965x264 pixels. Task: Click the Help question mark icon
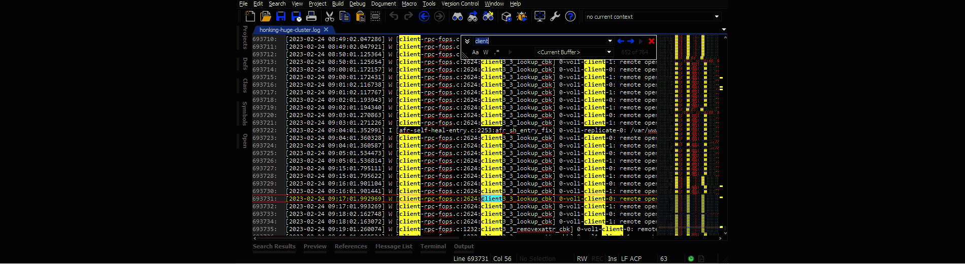[570, 17]
